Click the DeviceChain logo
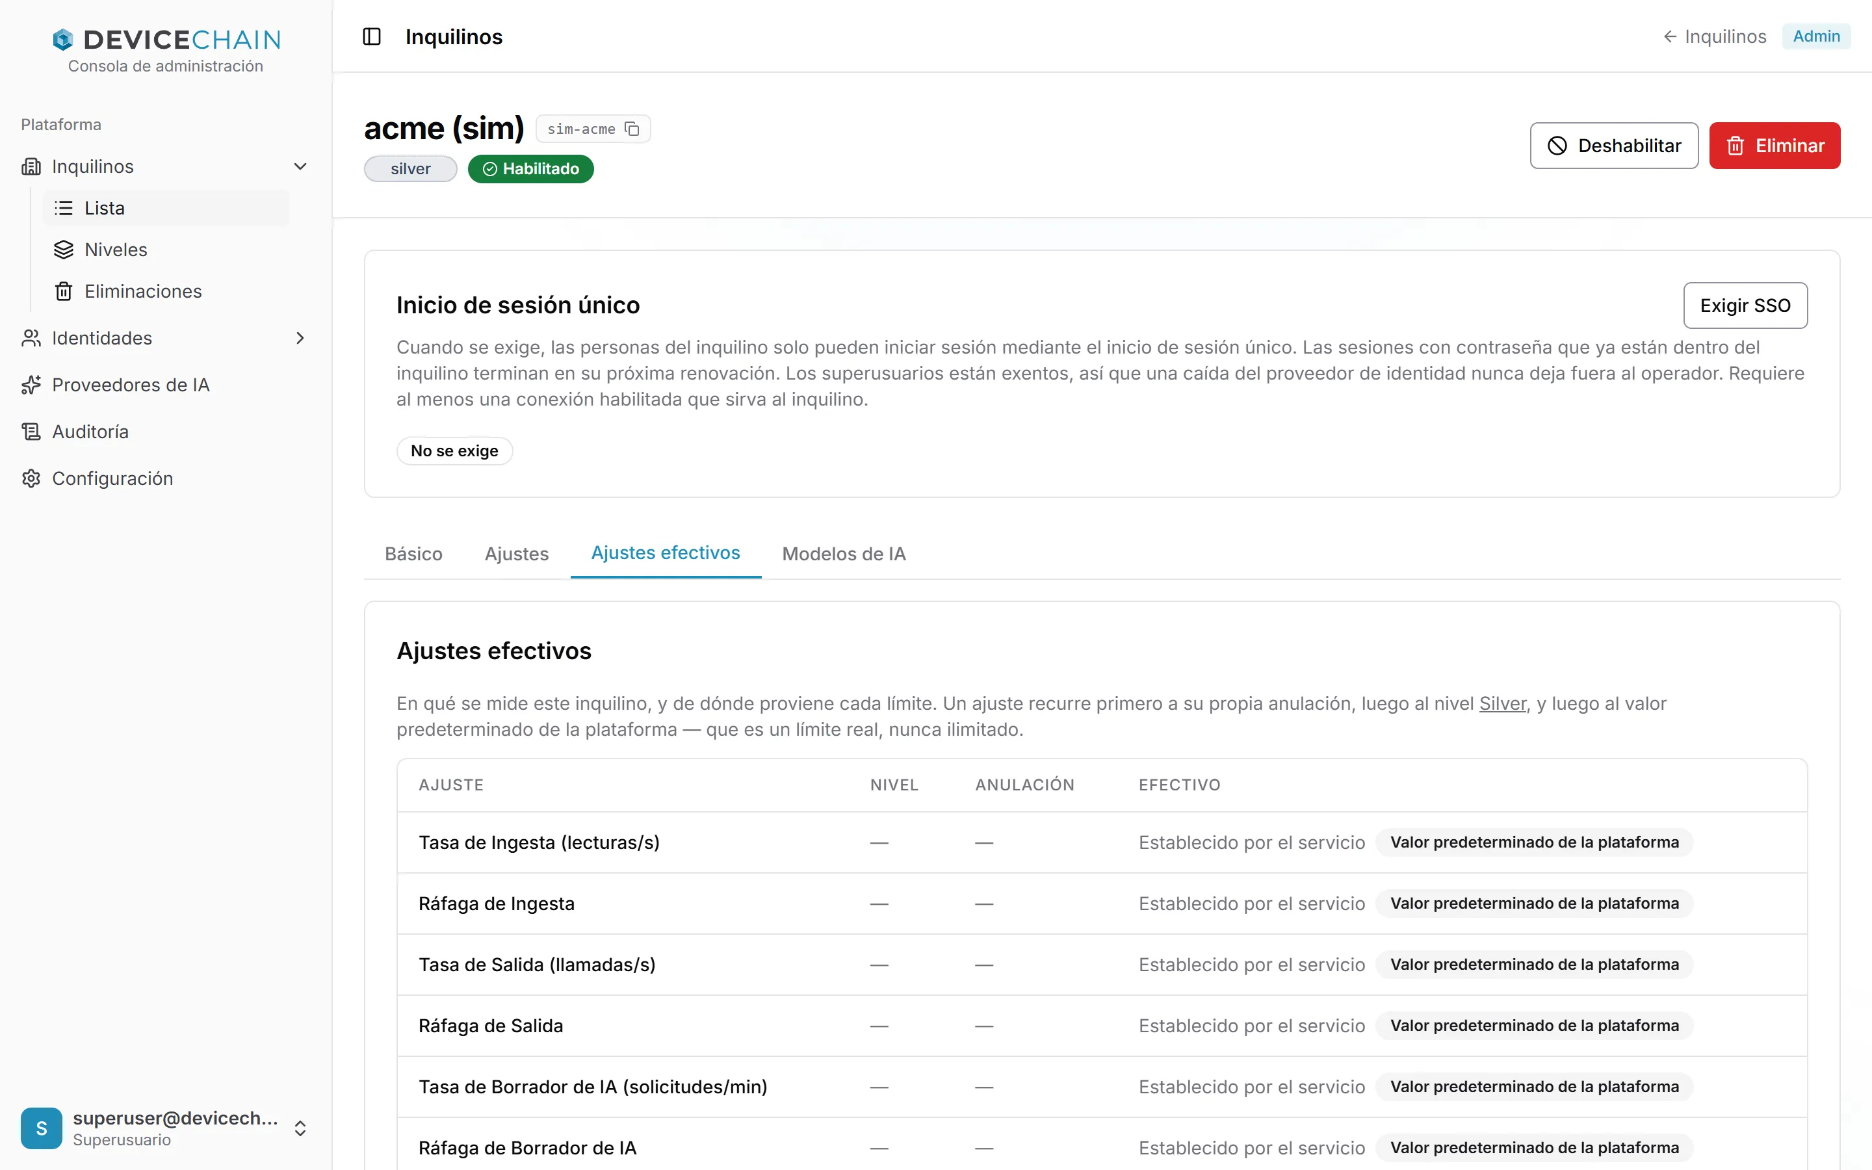This screenshot has width=1872, height=1170. click(x=166, y=40)
